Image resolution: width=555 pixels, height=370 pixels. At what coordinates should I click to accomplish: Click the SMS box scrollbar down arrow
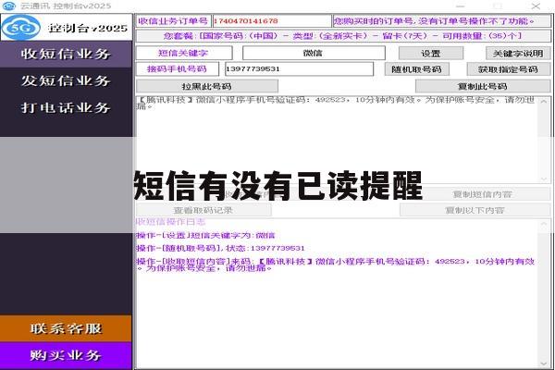coord(544,179)
